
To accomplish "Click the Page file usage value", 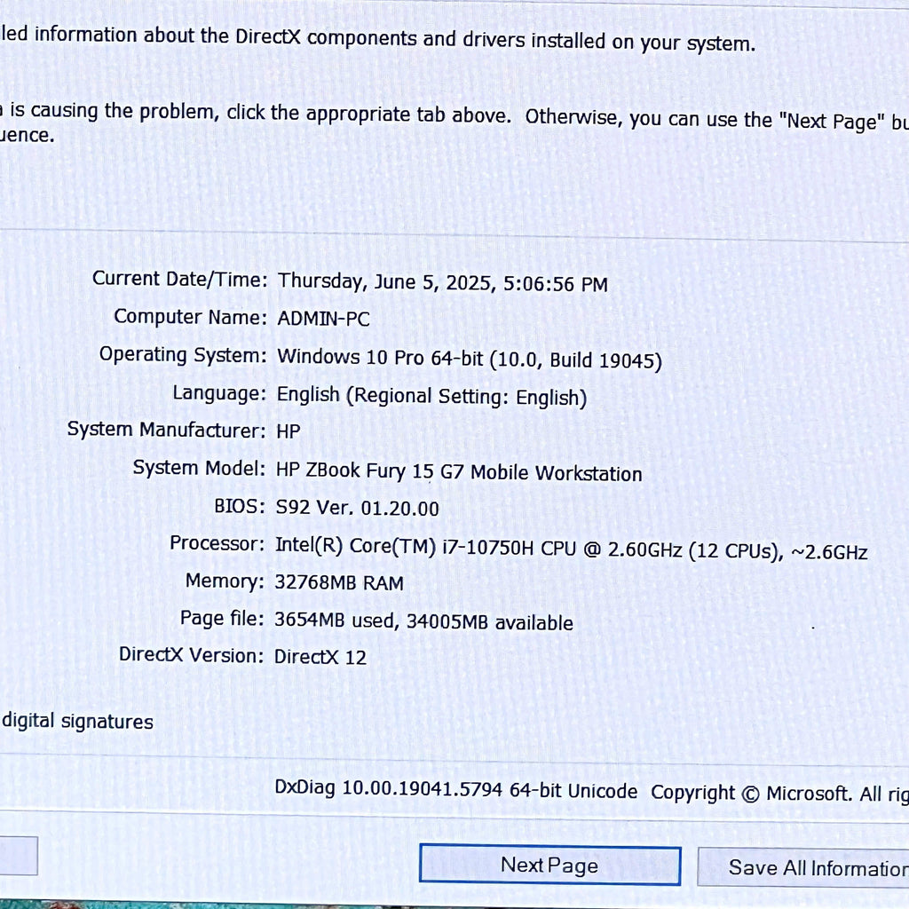I will pos(423,620).
